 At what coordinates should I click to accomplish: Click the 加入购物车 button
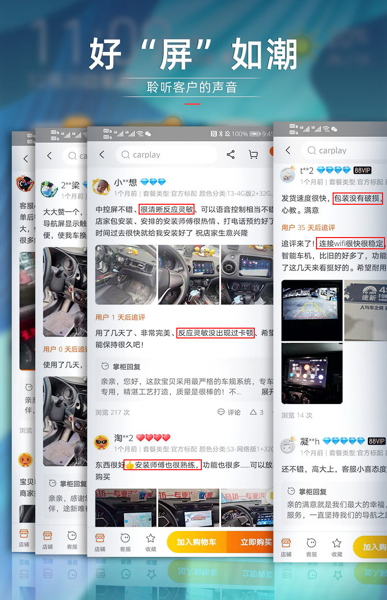tap(196, 542)
